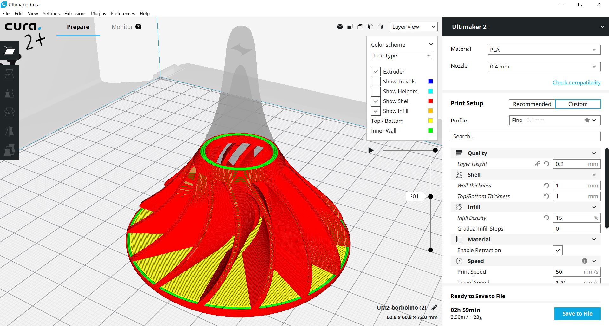This screenshot has width=609, height=326.
Task: Open the Extensions menu
Action: click(x=75, y=14)
